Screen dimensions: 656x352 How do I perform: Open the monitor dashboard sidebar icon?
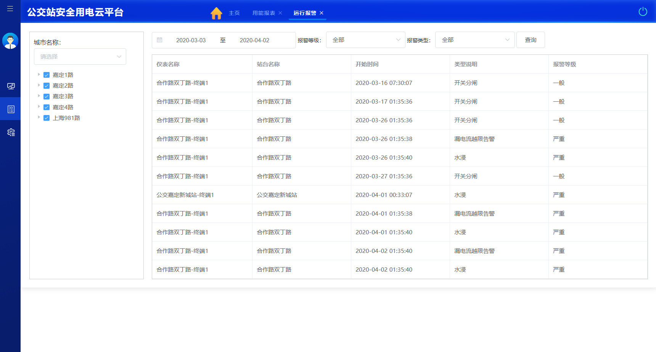point(11,86)
